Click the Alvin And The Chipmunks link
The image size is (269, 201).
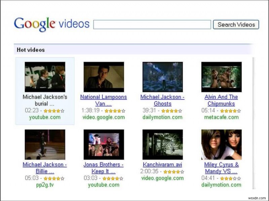click(x=221, y=100)
